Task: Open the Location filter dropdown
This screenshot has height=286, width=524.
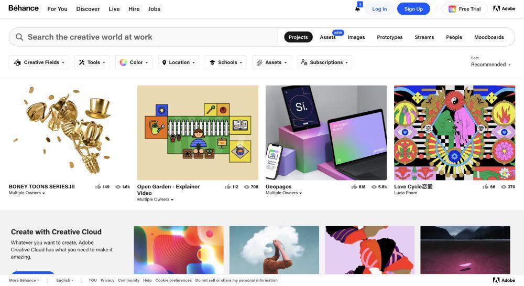Action: (179, 62)
